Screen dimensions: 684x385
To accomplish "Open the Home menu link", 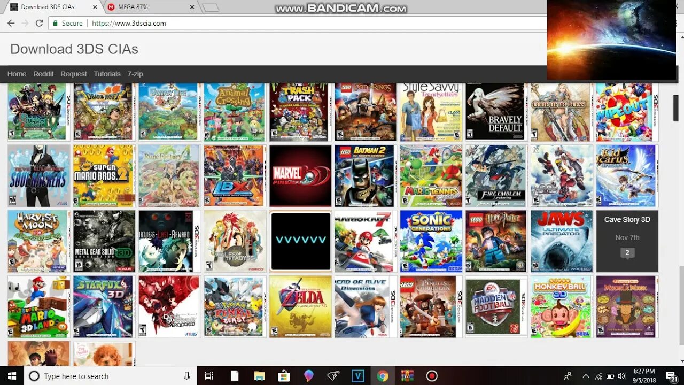I will pos(17,74).
